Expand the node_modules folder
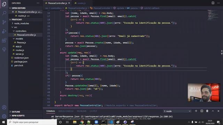 point(21,23)
